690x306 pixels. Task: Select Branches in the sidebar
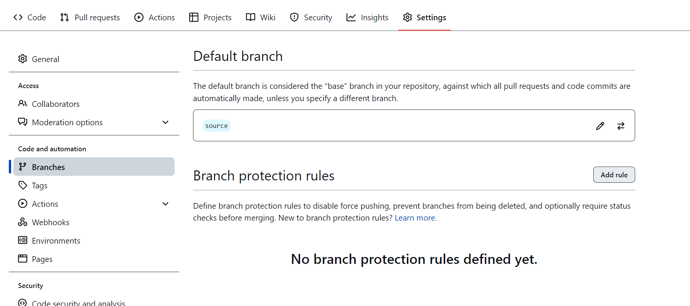coord(94,167)
